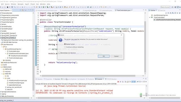The width and height of the screenshot is (181, 102).
Task: Collapse HolaAlumnosControlador.java tree node
Action: [6, 54]
